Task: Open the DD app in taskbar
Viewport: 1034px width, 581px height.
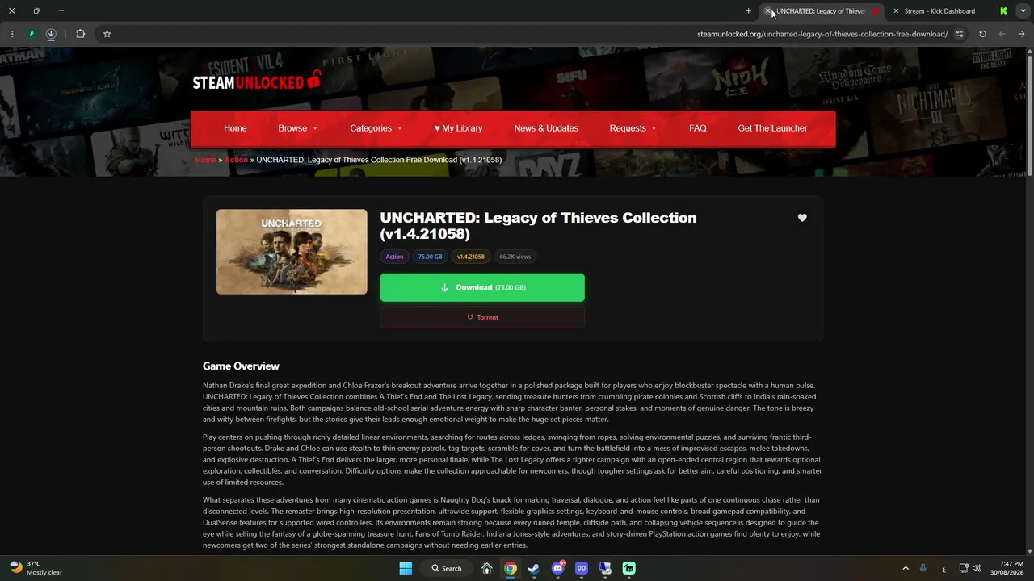Action: tap(581, 568)
